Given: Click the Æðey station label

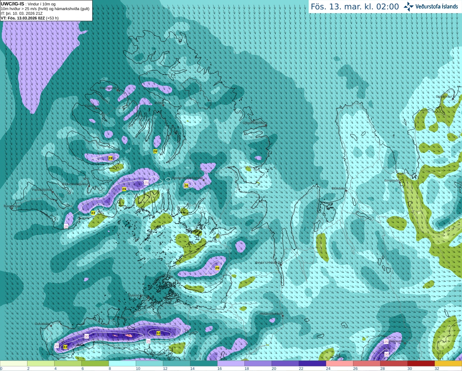Looking at the screenshot, I should point(159,103).
